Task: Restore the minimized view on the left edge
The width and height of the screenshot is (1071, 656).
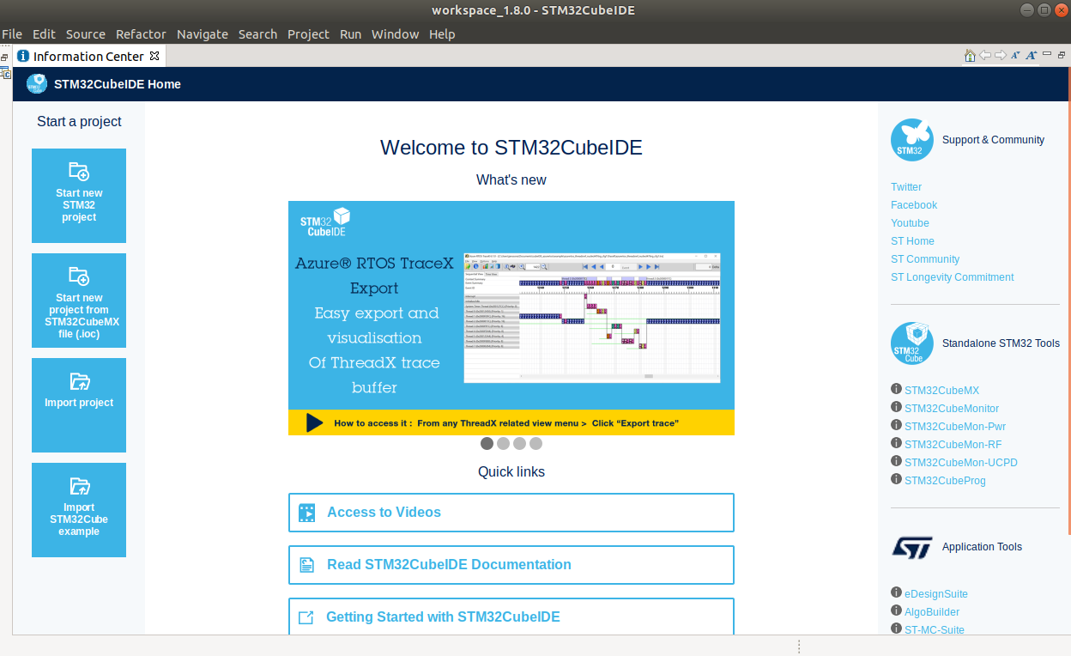Action: point(4,58)
